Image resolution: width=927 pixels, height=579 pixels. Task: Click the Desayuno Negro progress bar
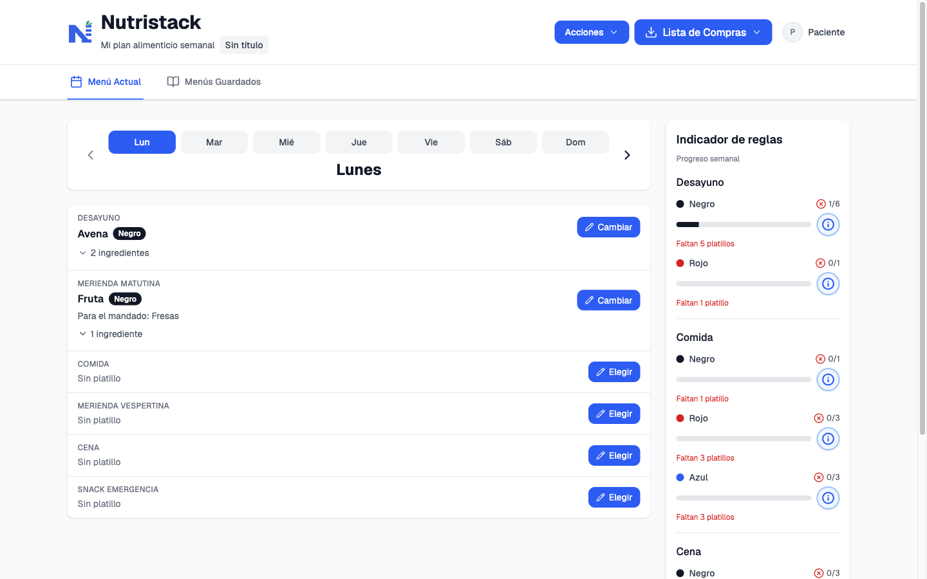pos(744,225)
